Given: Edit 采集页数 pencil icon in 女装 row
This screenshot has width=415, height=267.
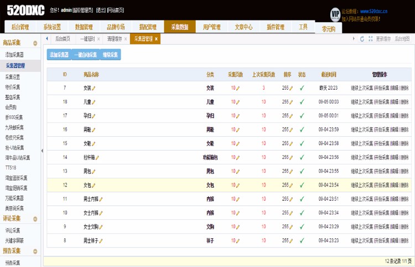Looking at the screenshot, I should click(238, 88).
